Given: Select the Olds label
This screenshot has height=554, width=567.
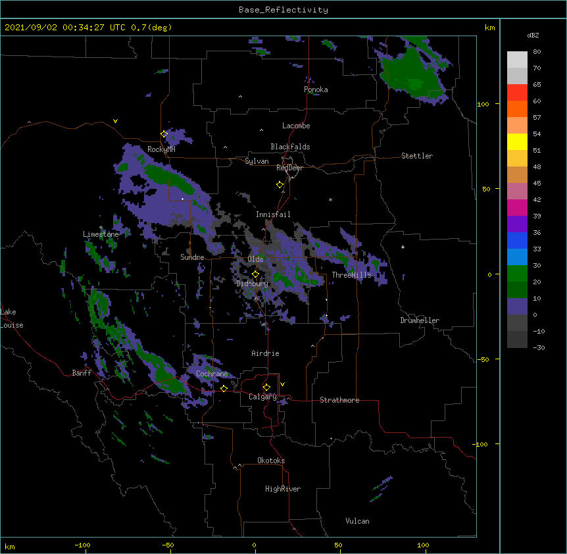Looking at the screenshot, I should 255,259.
